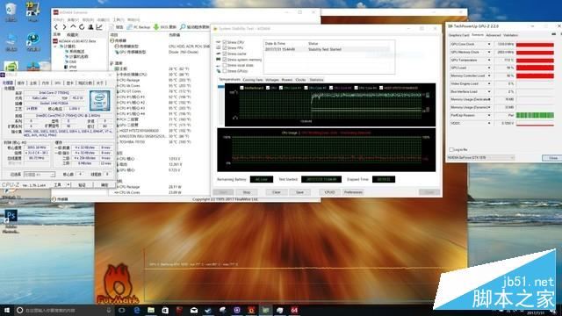Click the taskbar search input box
Screen dimensions: 562x316
tap(64, 310)
